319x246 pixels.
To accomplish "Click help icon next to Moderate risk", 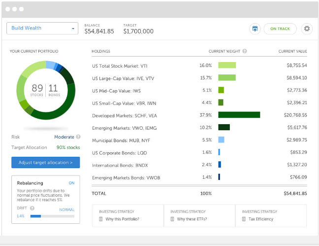I will point(78,137).
